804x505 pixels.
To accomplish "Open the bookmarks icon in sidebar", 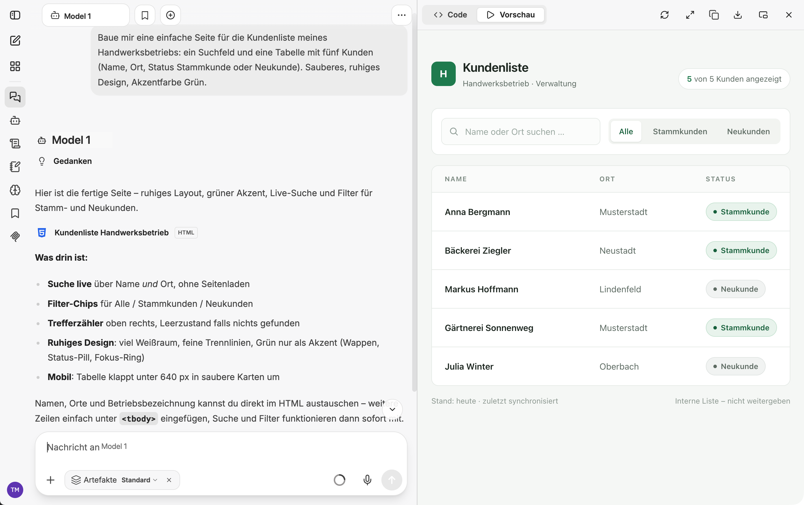I will (15, 213).
